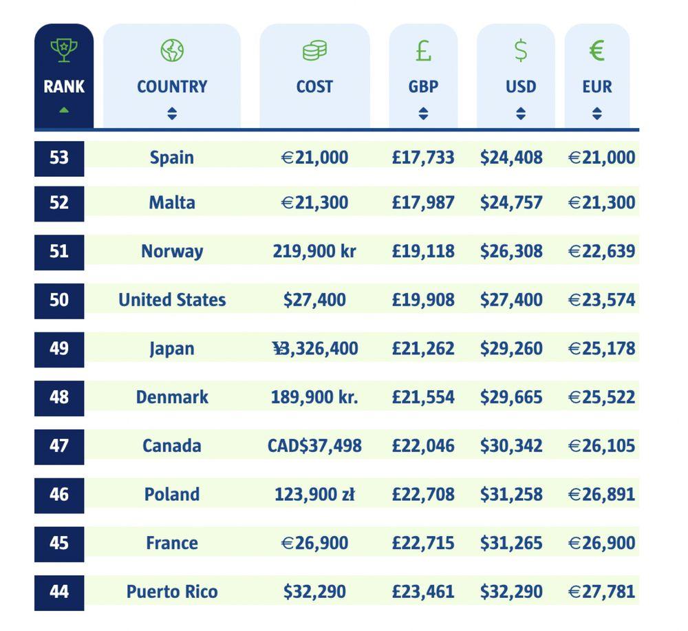The image size is (688, 631).
Task: Sort by GBP using its sort arrows
Action: (x=423, y=114)
